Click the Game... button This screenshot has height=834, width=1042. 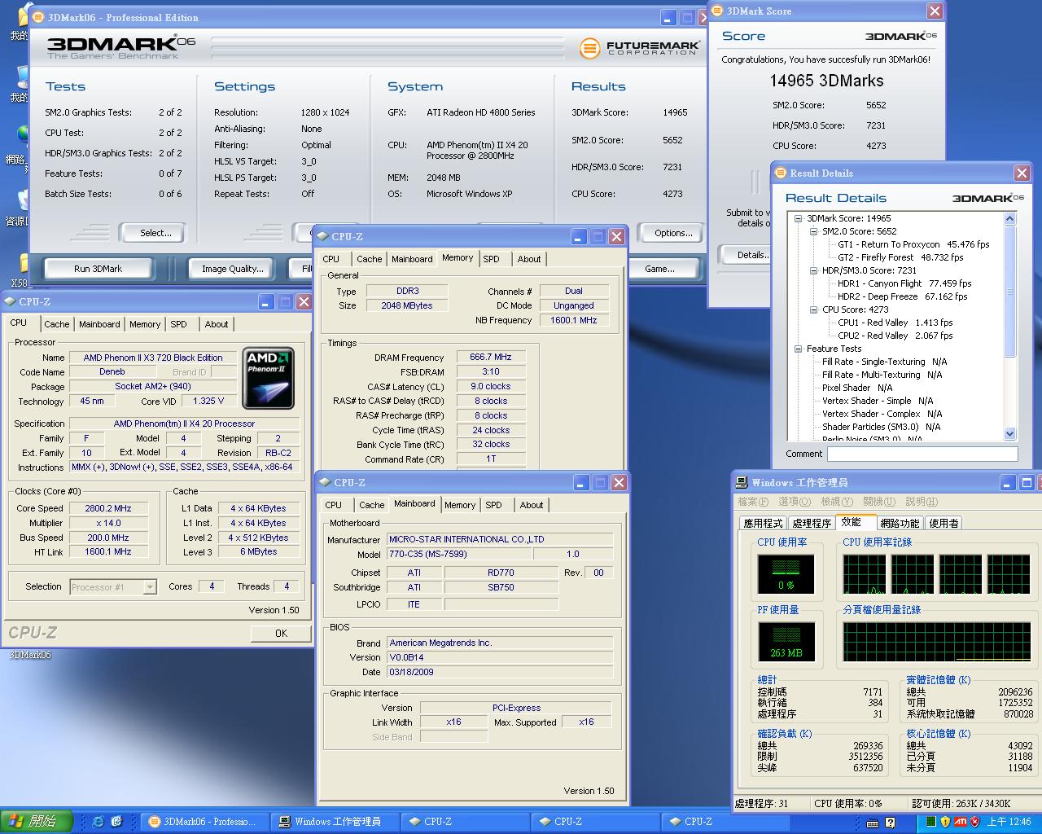click(659, 269)
